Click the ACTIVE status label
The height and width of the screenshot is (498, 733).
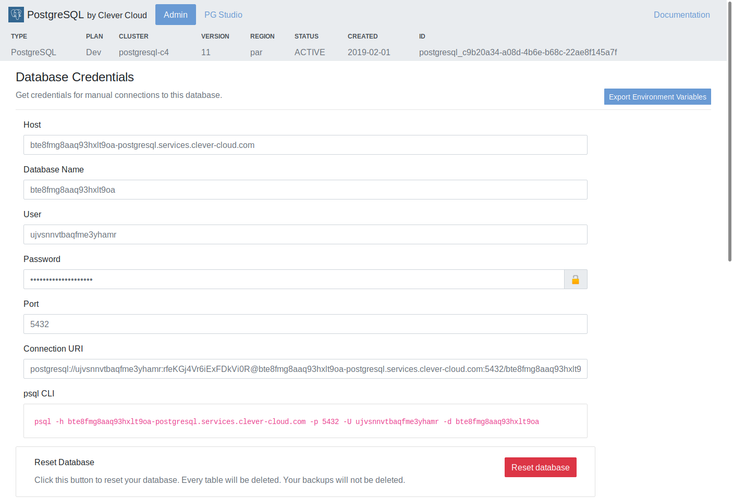tap(310, 52)
